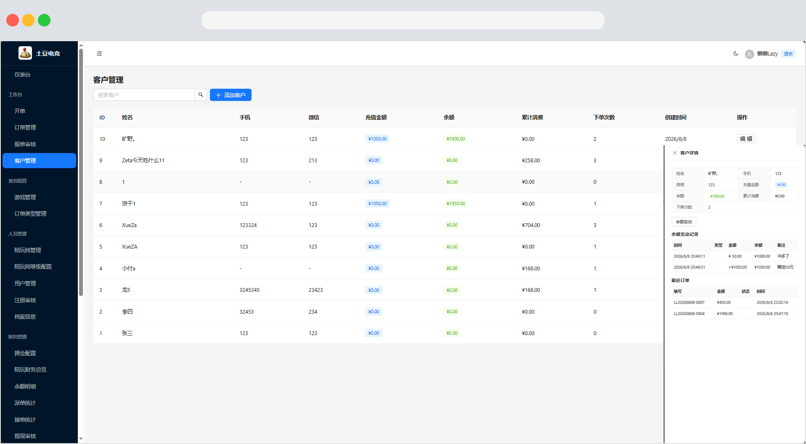Go to 陪玩师管理
Viewport: 806px width, 444px height.
[x=28, y=250]
